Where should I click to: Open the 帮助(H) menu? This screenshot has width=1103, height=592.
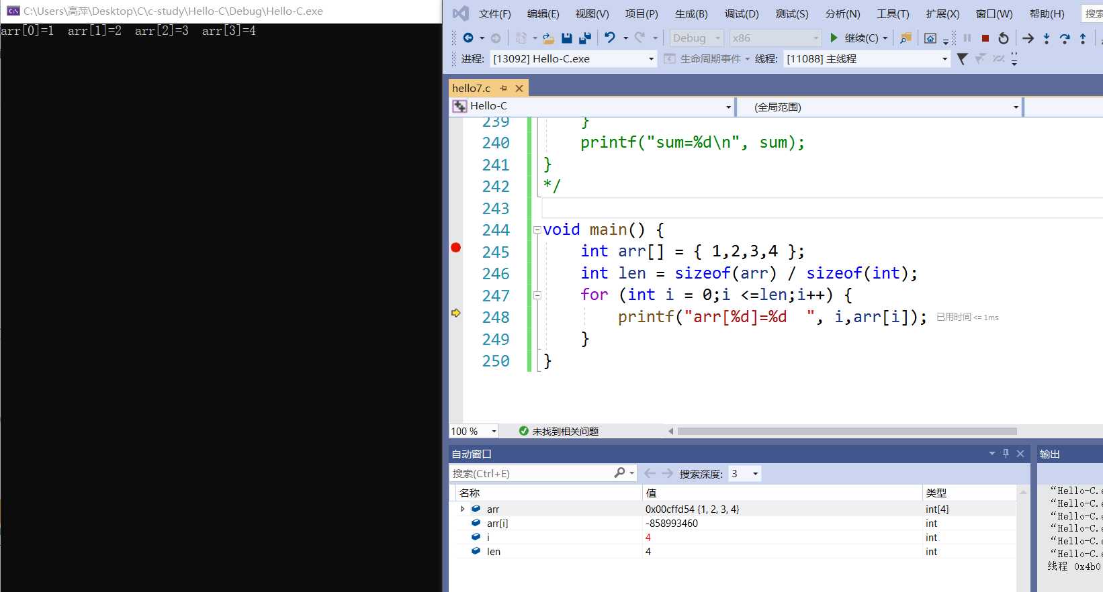pos(1047,13)
